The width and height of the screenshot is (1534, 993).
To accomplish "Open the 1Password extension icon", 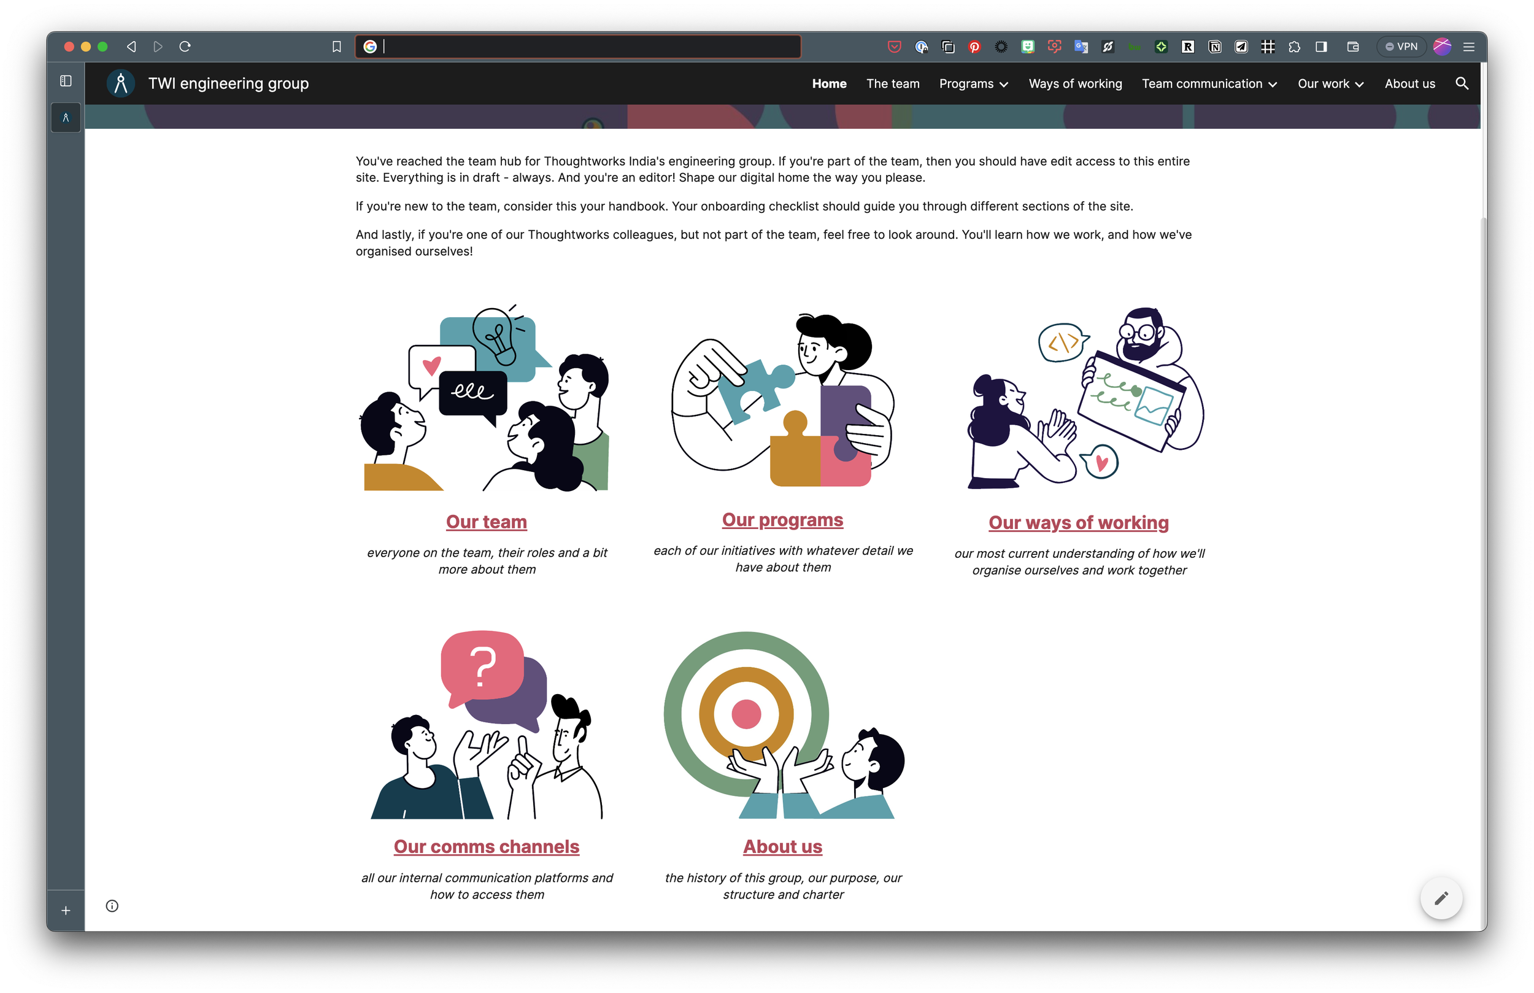I will coord(921,47).
